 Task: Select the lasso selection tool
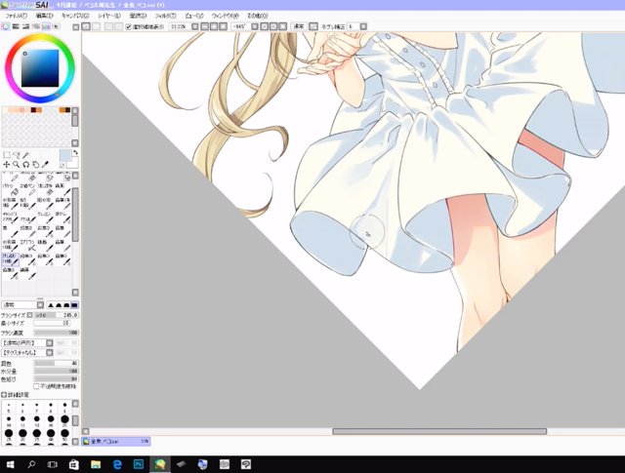click(17, 155)
